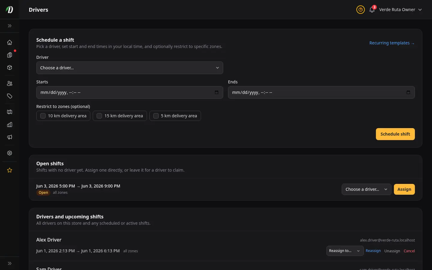This screenshot has height=270, width=432.
Task: Check the 15 km delivery area box
Action: pos(99,116)
